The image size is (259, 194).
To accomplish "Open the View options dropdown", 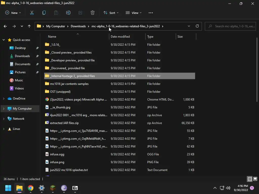I will [134, 13].
